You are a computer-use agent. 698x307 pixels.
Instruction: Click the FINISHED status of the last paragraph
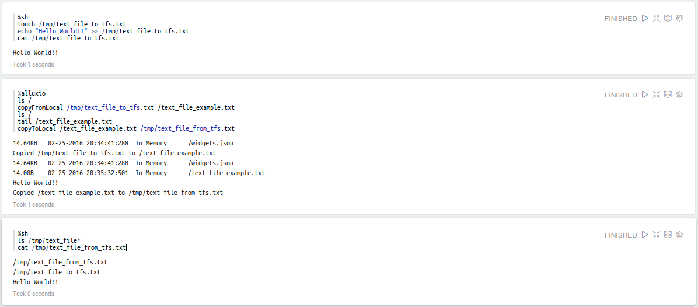620,235
